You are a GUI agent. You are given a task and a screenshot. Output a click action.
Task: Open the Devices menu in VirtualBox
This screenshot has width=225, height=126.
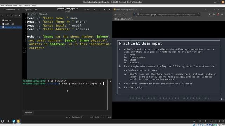pos(27,6)
